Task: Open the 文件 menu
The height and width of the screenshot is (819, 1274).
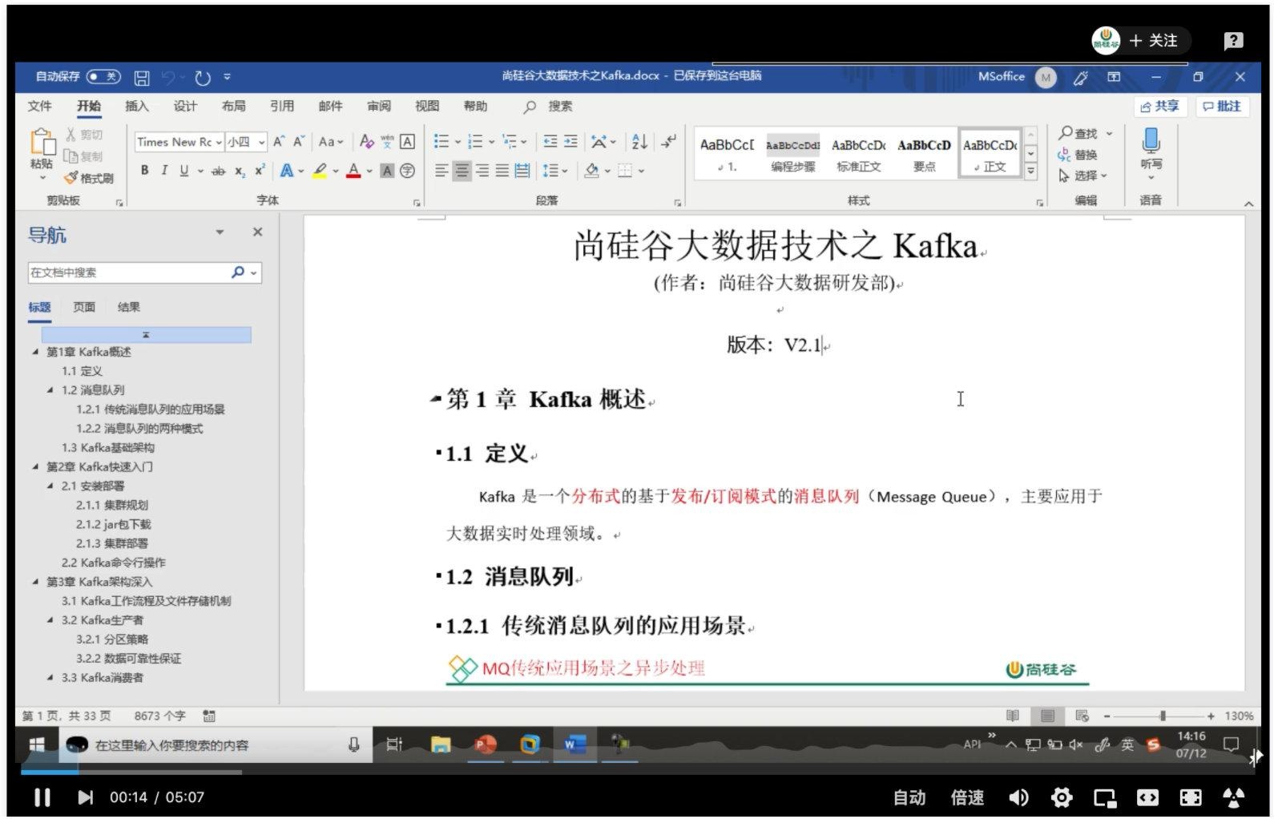Action: point(39,107)
